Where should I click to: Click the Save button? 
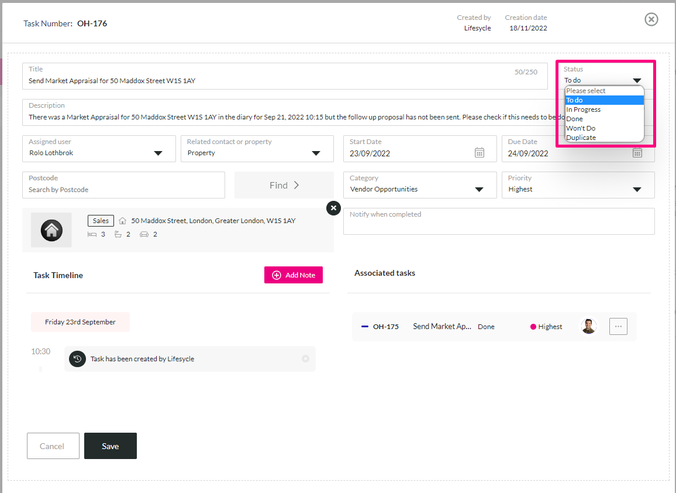(111, 446)
